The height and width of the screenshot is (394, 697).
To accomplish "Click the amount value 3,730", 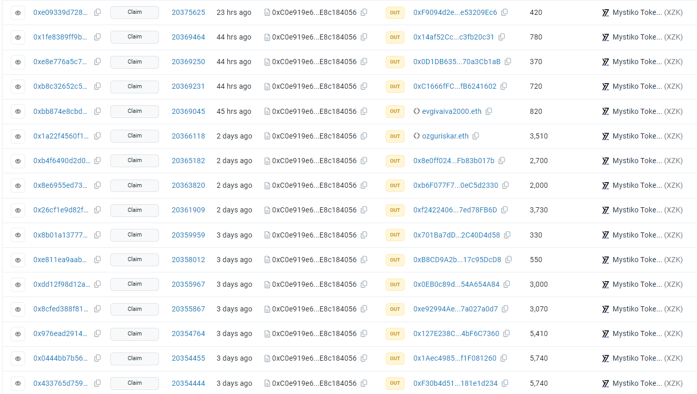I will 539,210.
